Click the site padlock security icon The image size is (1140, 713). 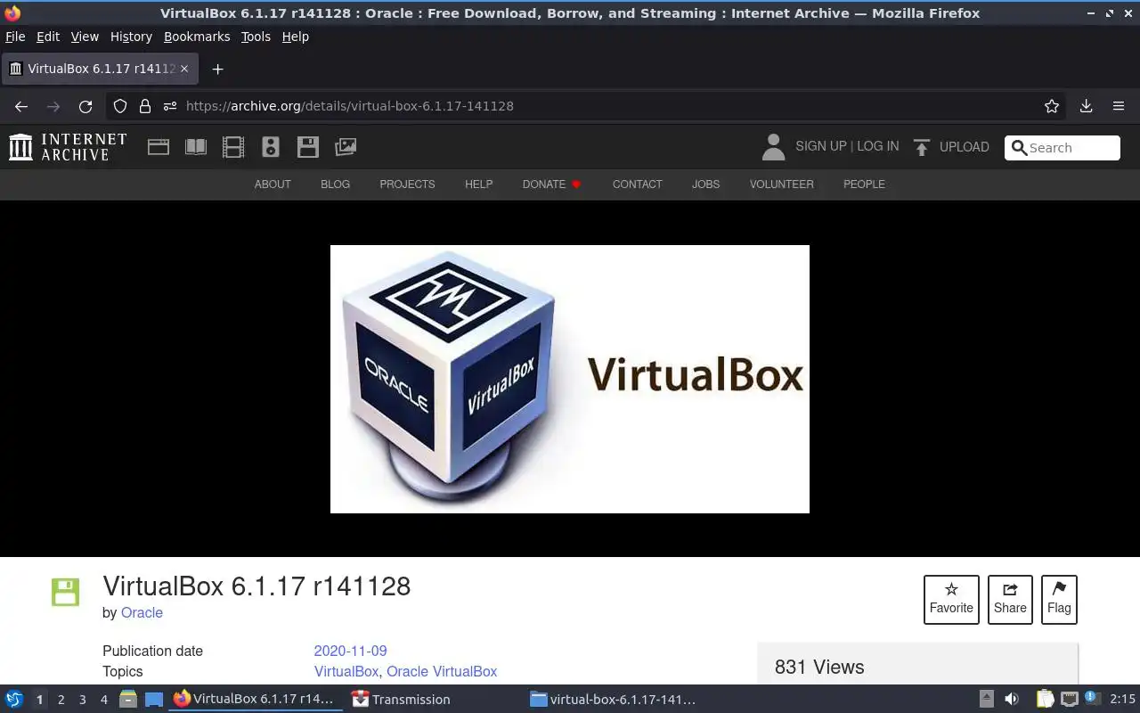[145, 106]
